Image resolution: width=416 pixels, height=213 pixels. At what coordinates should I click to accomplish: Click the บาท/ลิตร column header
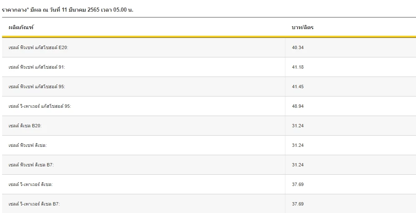pyautogui.click(x=303, y=27)
